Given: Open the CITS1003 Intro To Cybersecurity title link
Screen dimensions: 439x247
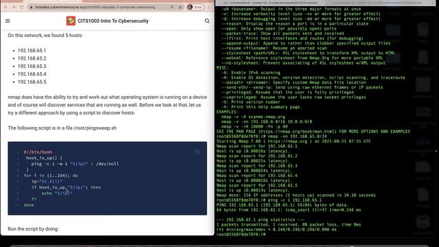Looking at the screenshot, I should pos(113,21).
